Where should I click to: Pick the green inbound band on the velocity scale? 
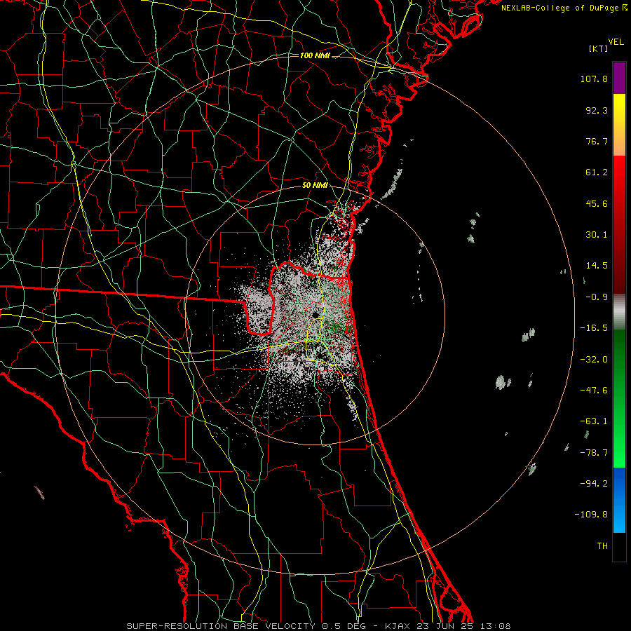click(x=619, y=398)
